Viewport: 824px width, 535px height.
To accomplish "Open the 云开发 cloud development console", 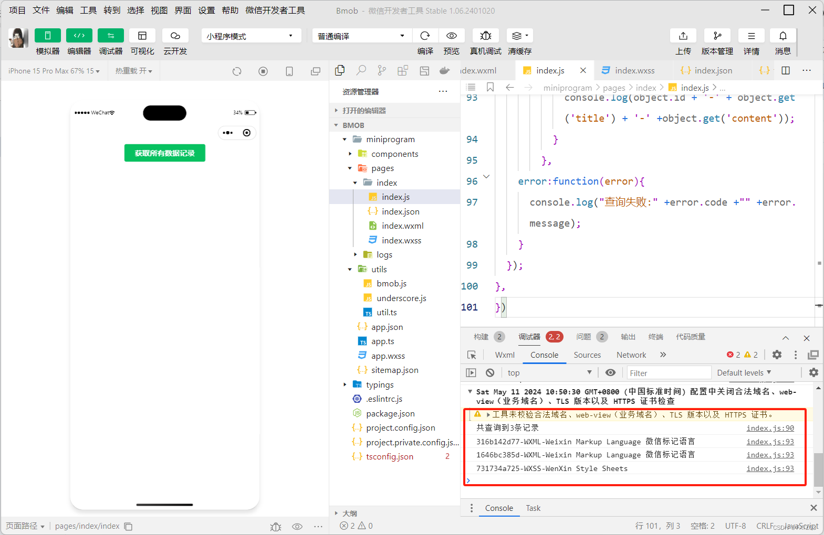I will (175, 36).
